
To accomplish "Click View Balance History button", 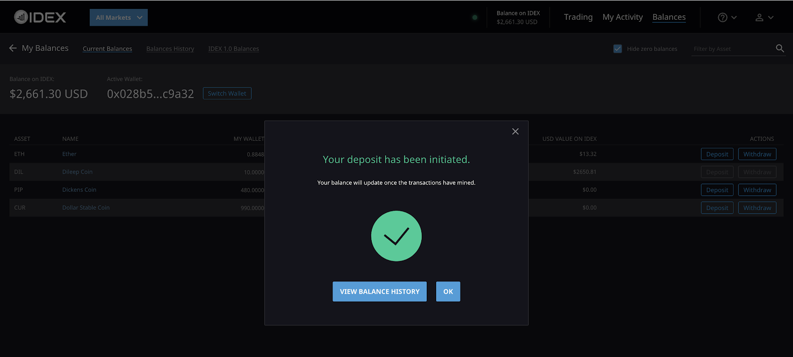I will [380, 292].
